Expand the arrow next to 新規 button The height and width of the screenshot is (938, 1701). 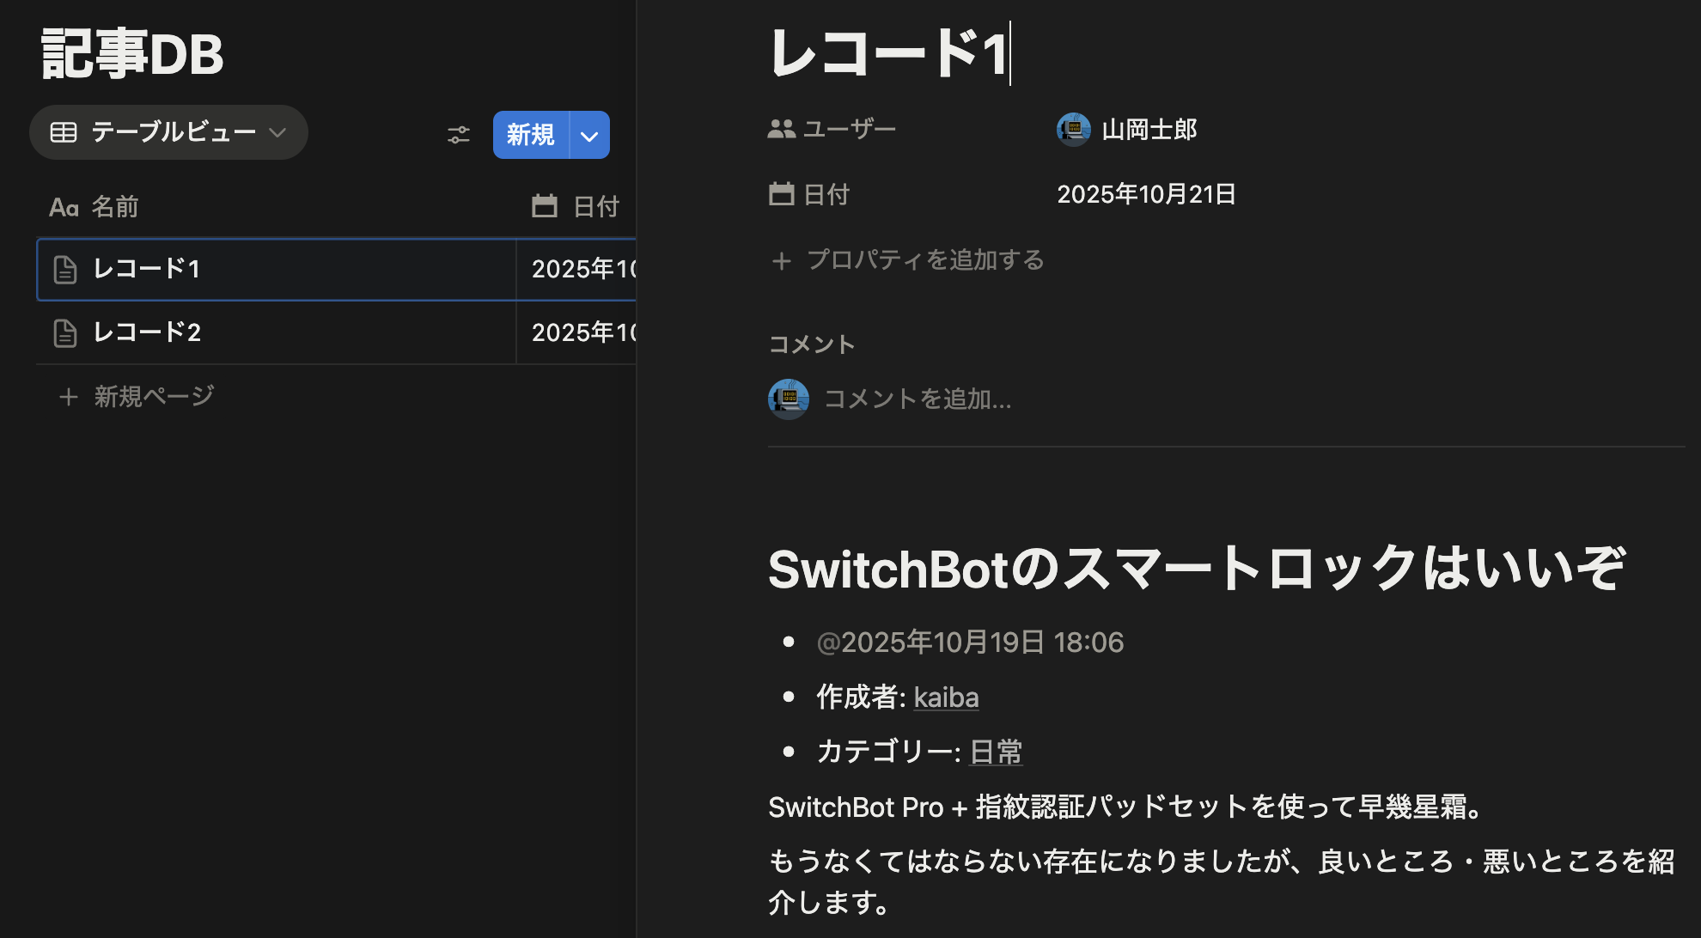[x=589, y=136]
